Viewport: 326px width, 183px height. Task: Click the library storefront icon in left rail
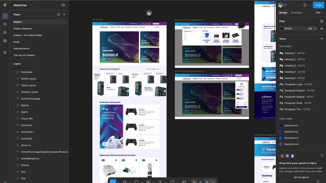[5, 41]
